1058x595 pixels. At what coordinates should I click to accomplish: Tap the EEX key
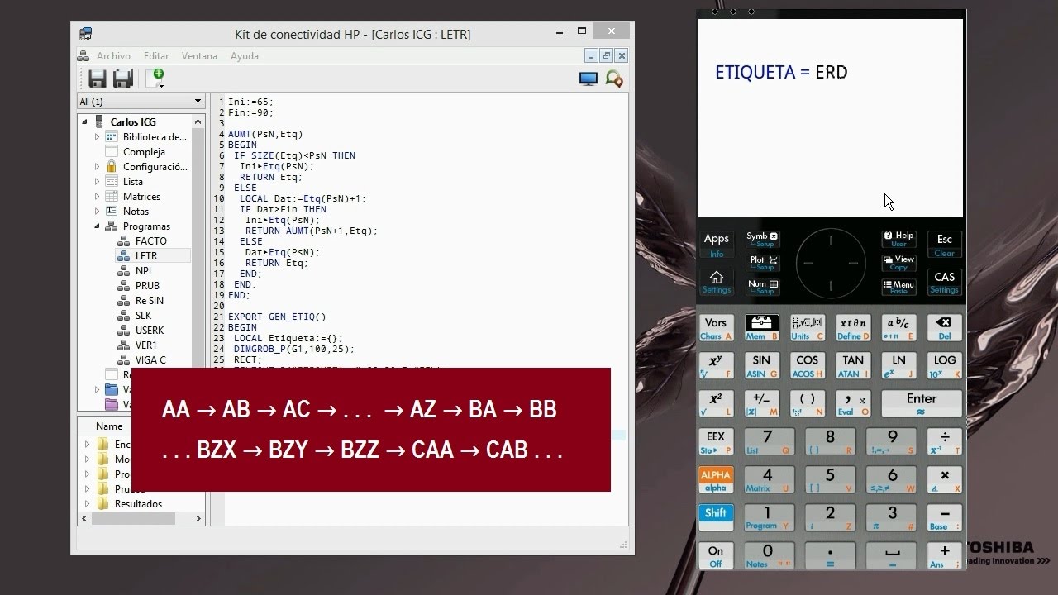click(x=716, y=441)
